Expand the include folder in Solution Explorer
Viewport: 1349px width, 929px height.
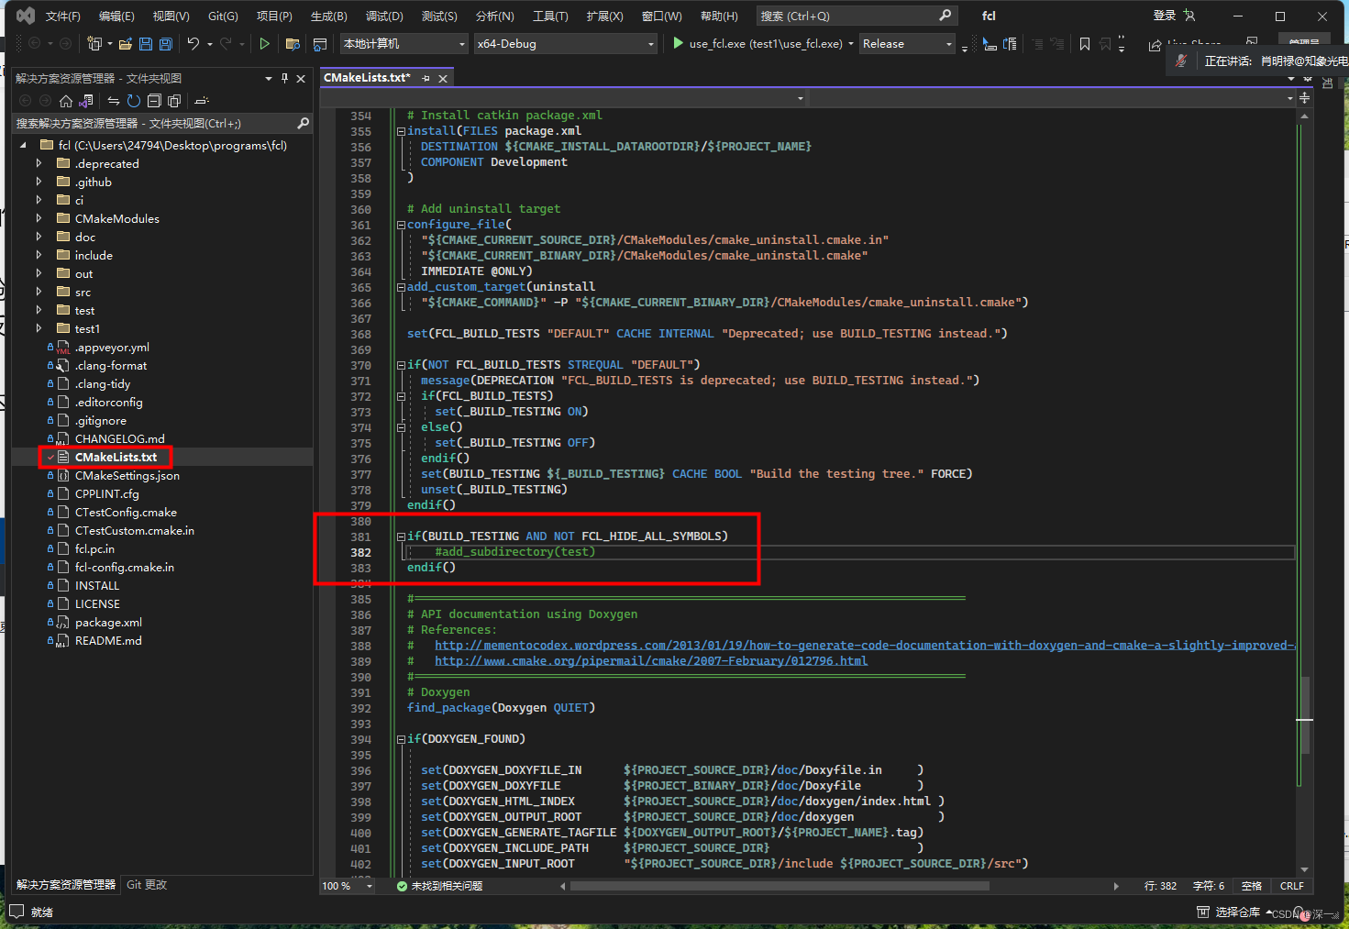[x=39, y=255]
